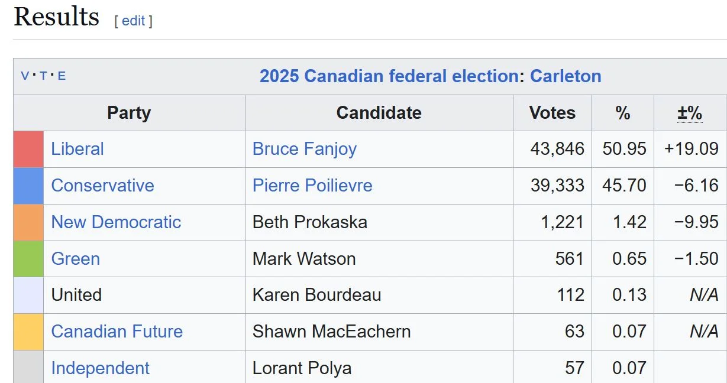727x383 pixels.
Task: Click the Liberal party link
Action: (x=77, y=149)
